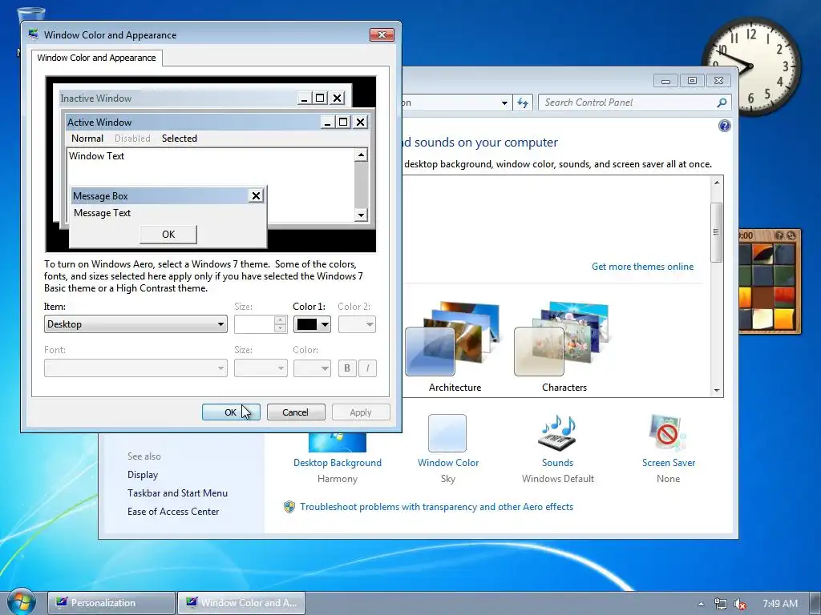
Task: Click the theme list scroll down arrow
Action: point(717,391)
